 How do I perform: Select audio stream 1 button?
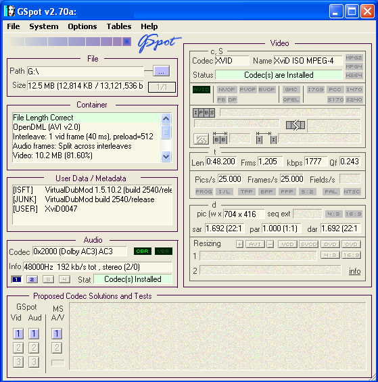click(16, 279)
